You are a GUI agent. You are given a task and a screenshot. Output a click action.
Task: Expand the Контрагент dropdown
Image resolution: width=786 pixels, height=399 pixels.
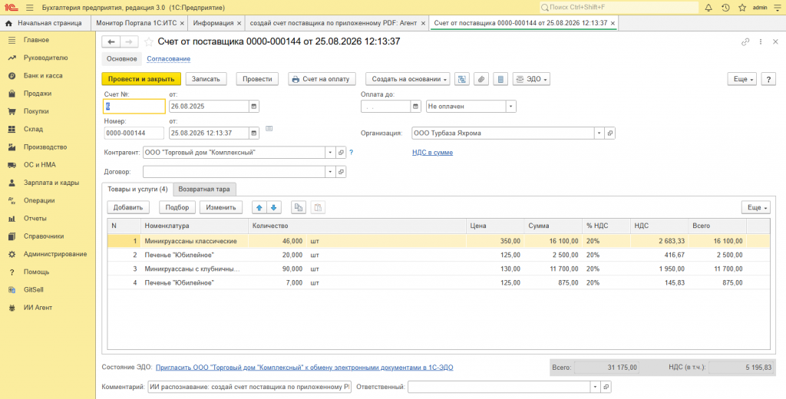point(330,153)
